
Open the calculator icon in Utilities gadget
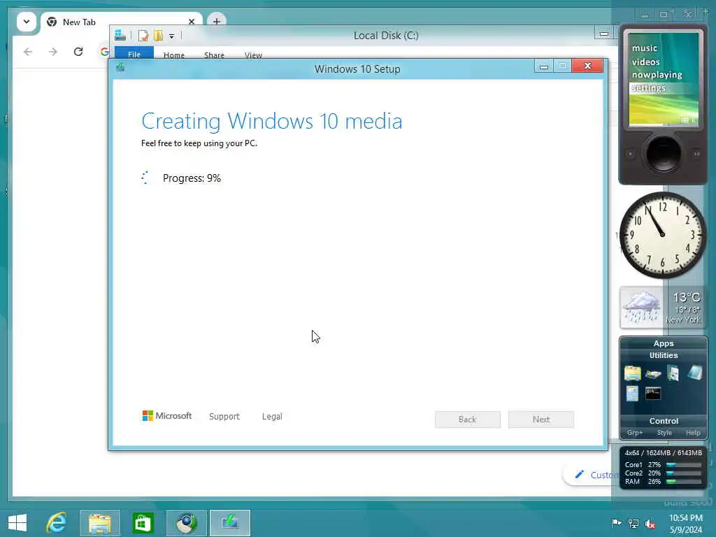coord(632,393)
